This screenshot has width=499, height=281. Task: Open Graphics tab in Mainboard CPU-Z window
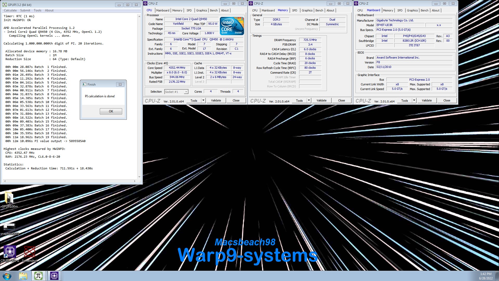(412, 10)
